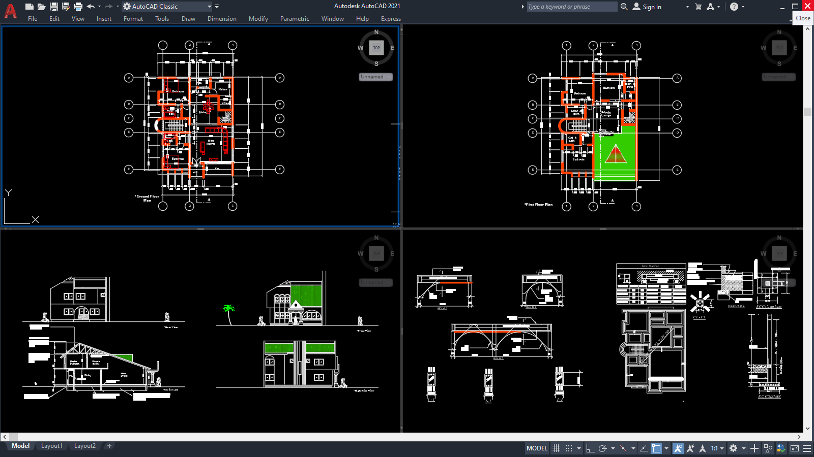Enable Snap Mode on the status bar

click(568, 448)
